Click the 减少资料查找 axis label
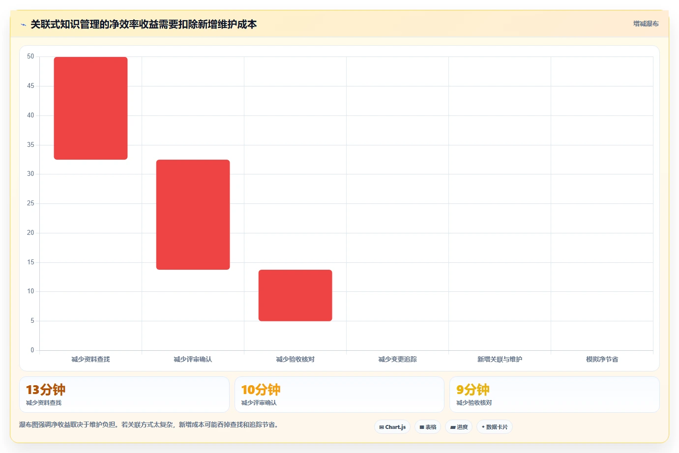The width and height of the screenshot is (679, 453). coord(90,359)
